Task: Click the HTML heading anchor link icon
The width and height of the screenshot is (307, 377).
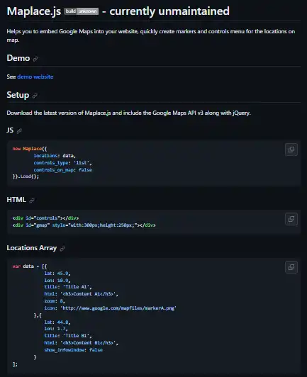Action: (31, 201)
